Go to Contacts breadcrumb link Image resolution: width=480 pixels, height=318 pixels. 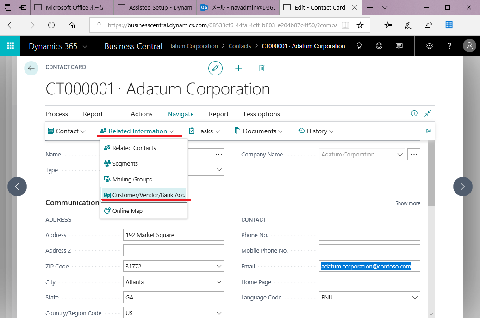pos(240,46)
